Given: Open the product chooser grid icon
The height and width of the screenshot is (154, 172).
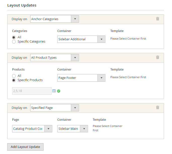Looking at the screenshot, I should click(x=54, y=91).
